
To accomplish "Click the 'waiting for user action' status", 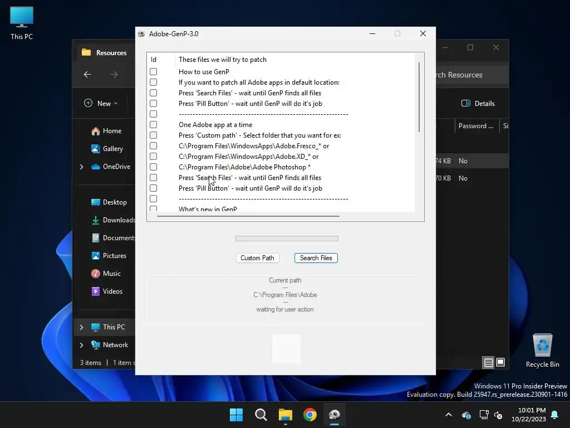I will [x=285, y=309].
